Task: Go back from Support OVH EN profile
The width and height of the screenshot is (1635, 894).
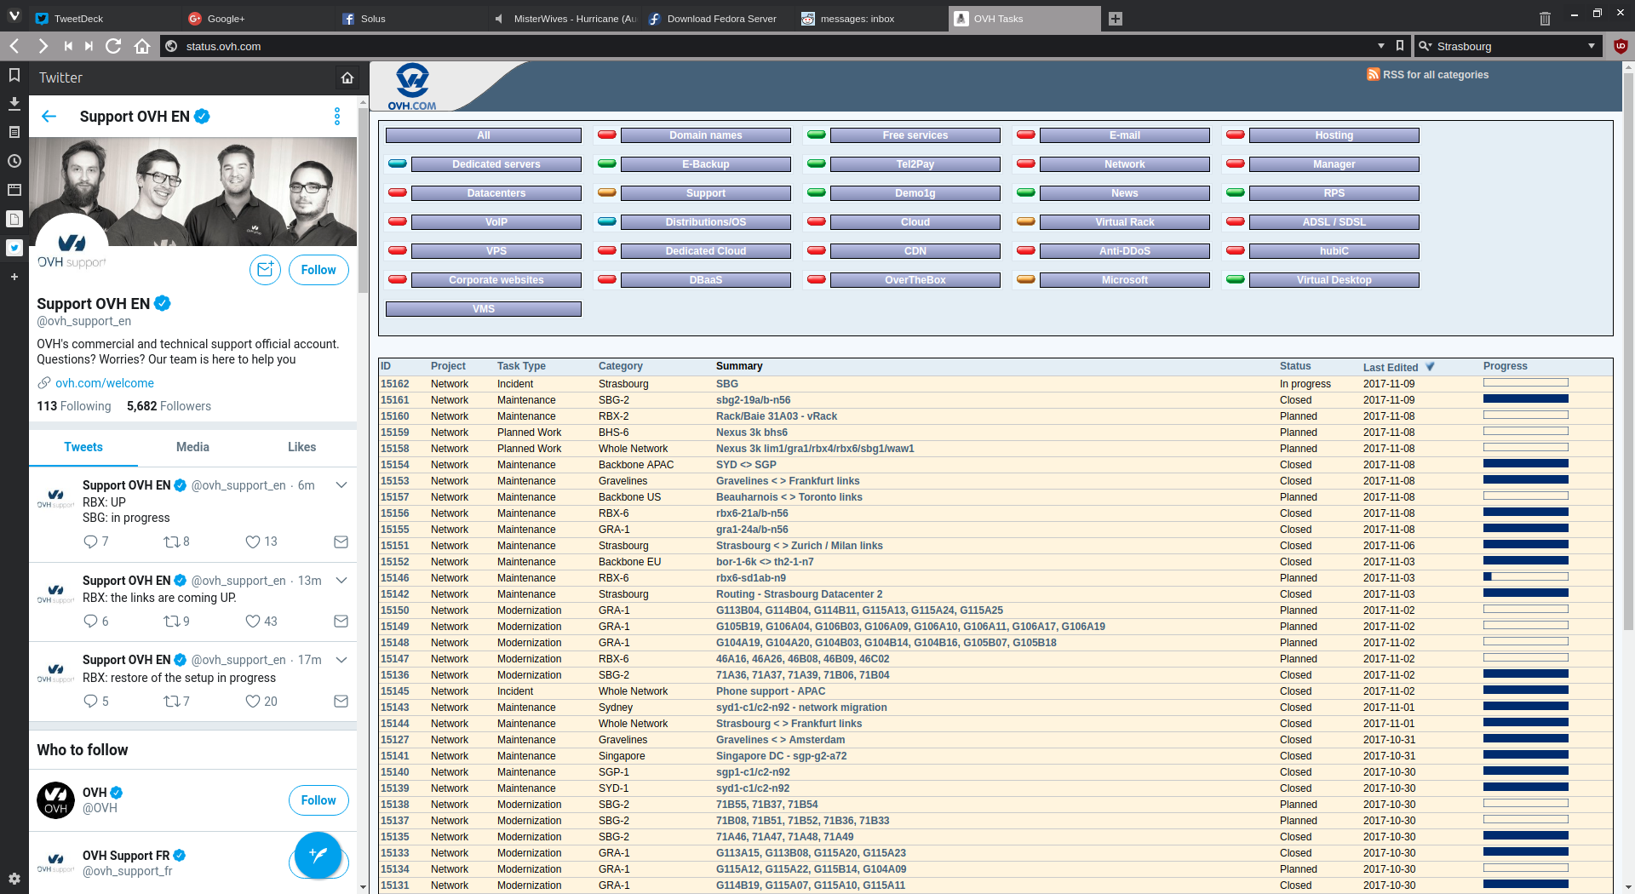Action: point(49,117)
